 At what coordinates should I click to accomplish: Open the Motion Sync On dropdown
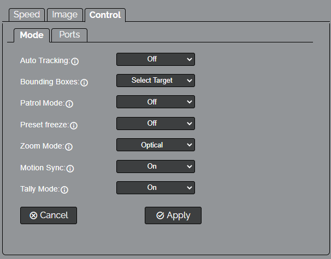pos(156,166)
